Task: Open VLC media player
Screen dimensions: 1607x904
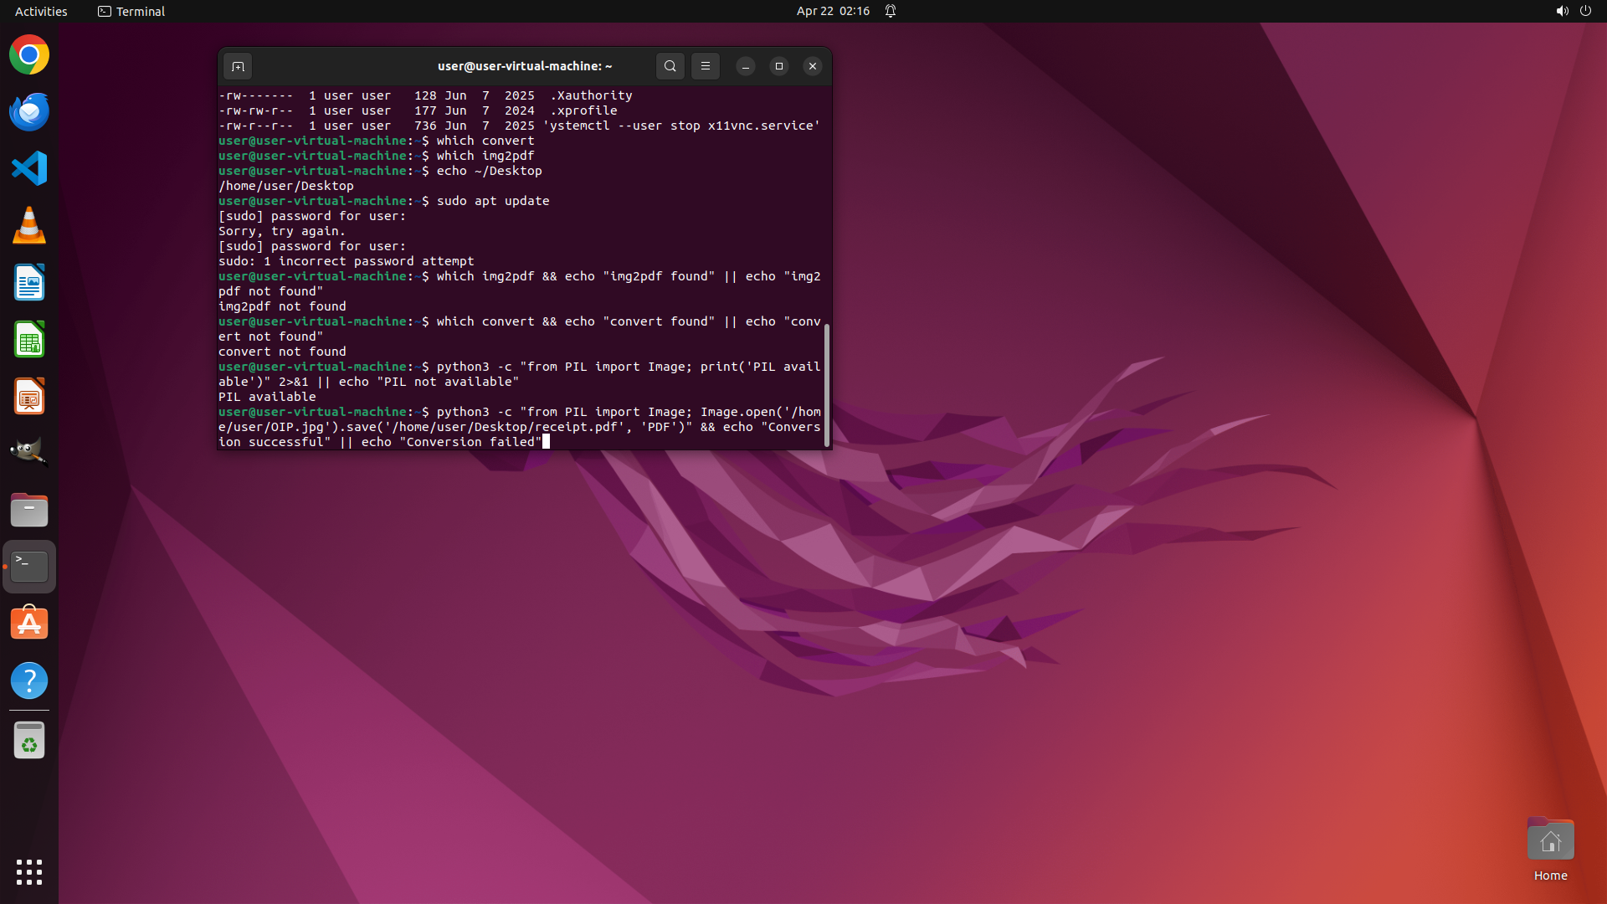Action: click(29, 226)
